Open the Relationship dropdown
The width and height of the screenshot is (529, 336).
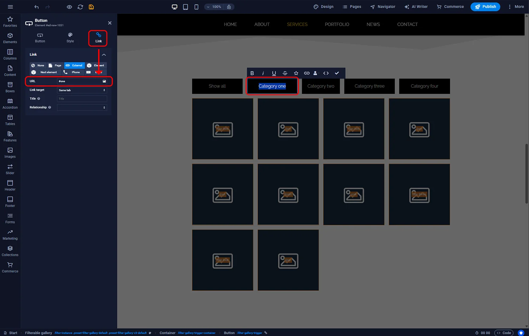[x=82, y=107]
